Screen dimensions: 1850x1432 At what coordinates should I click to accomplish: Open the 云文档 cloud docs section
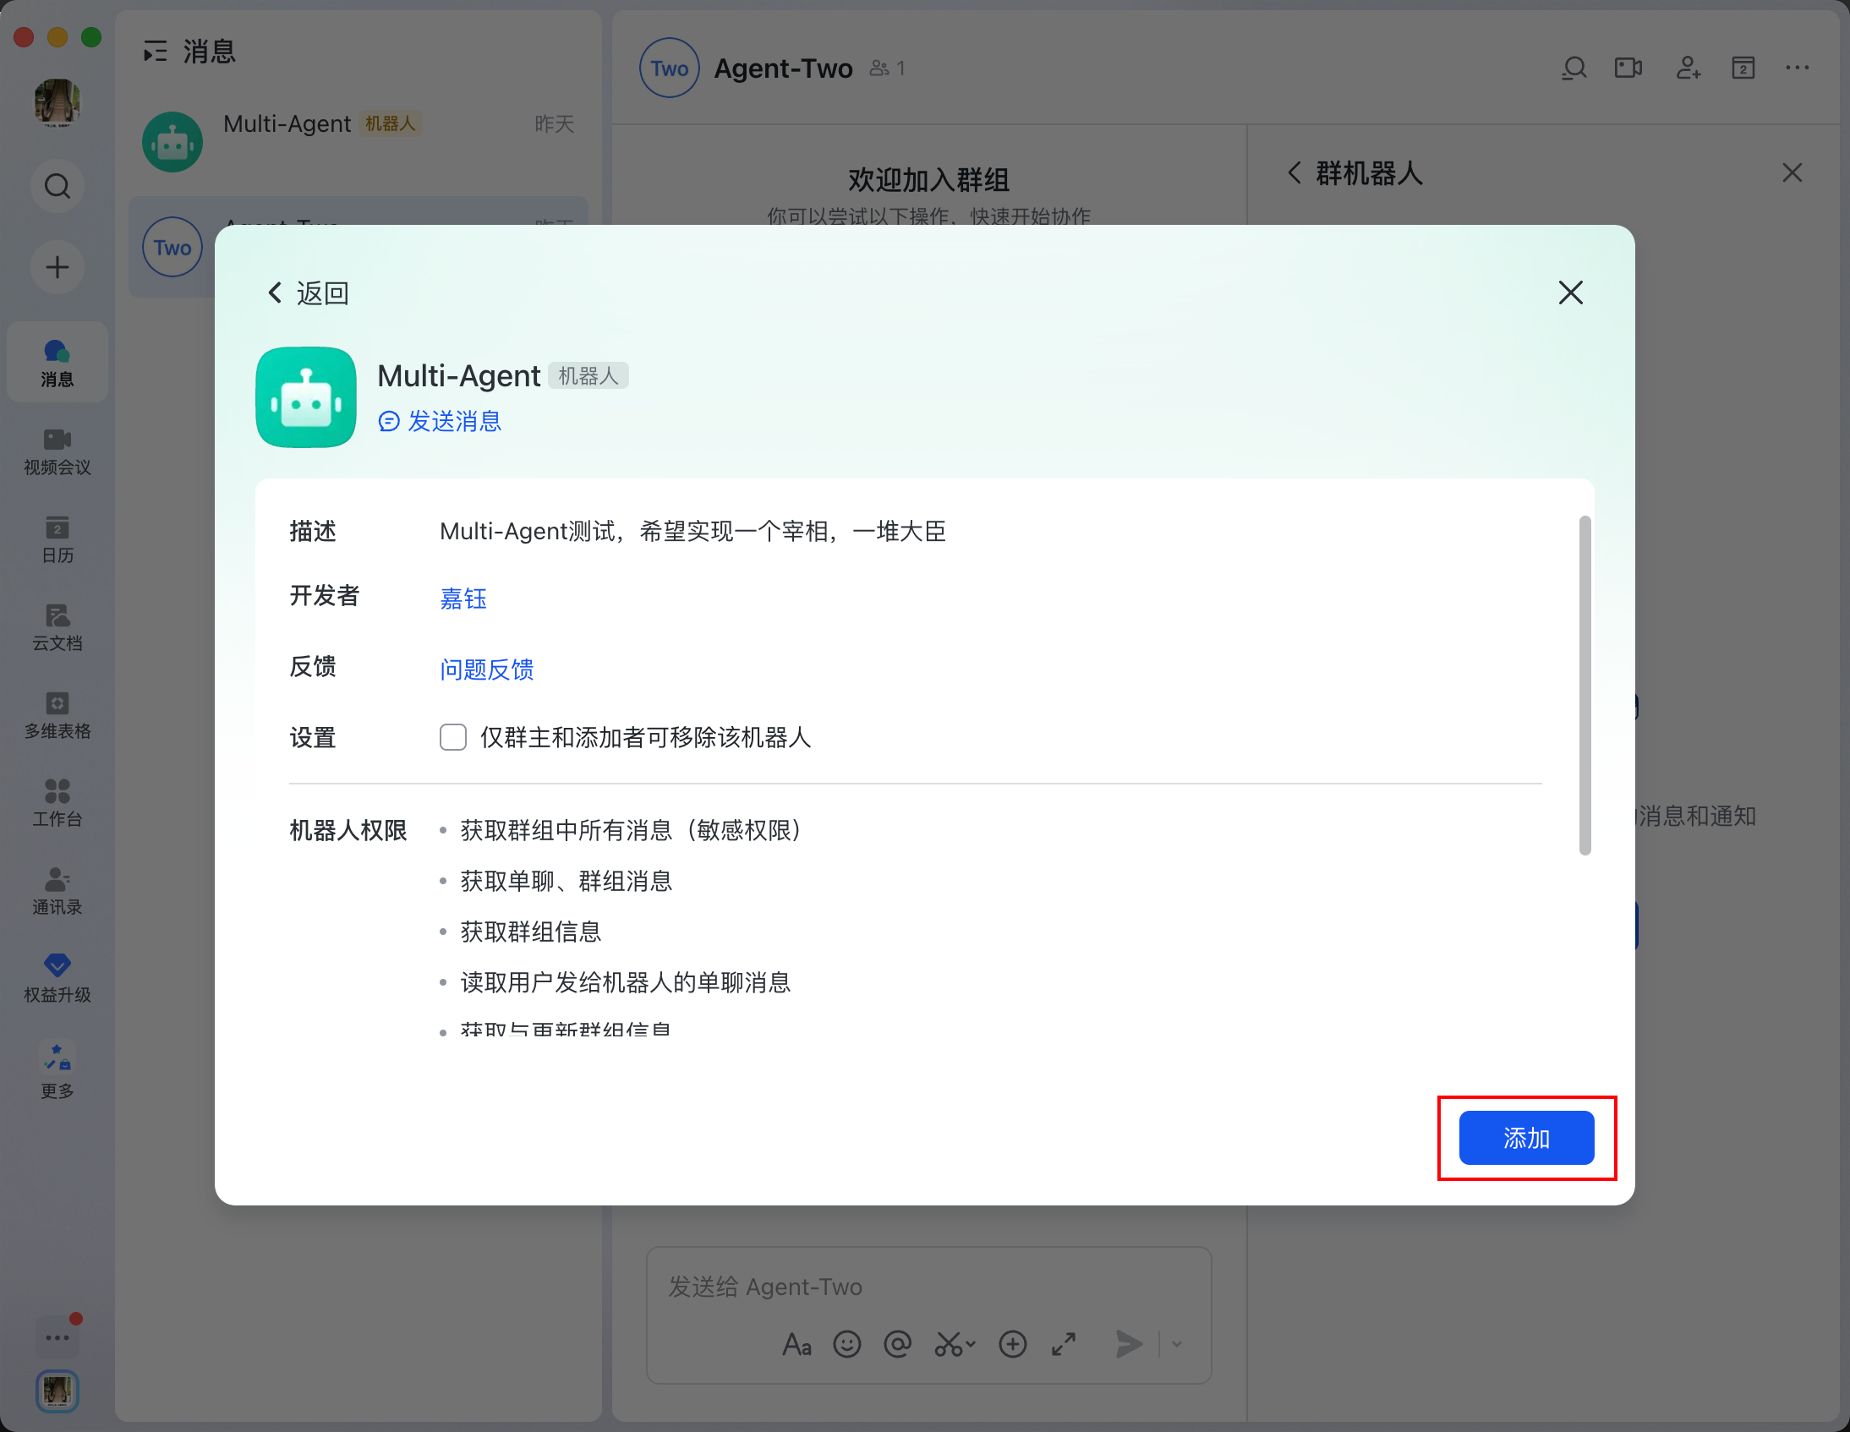point(57,626)
